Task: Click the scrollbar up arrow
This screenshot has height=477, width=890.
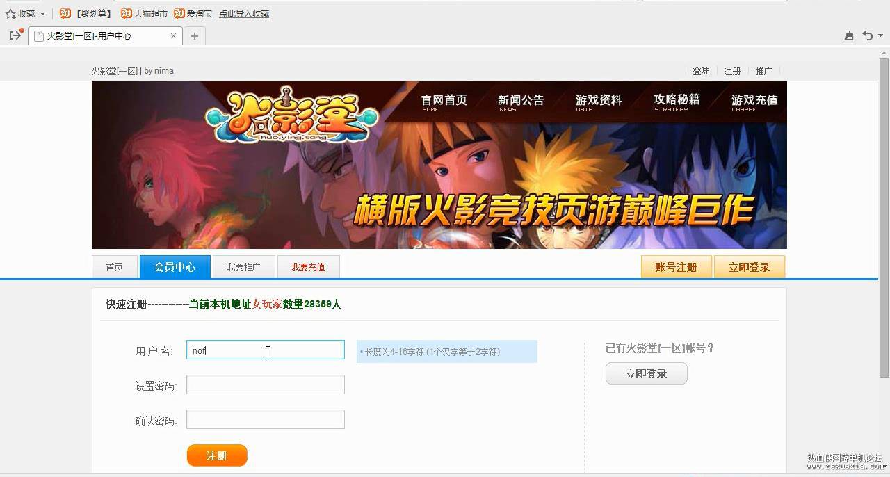Action: (884, 53)
